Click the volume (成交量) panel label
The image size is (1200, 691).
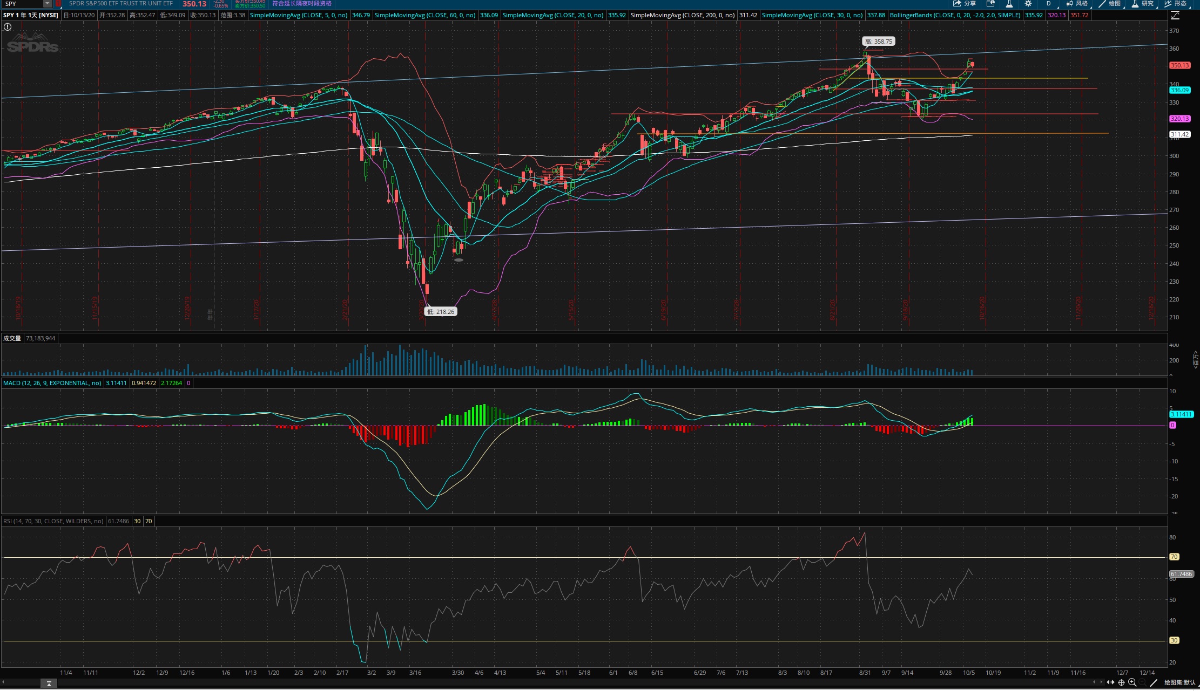[12, 338]
